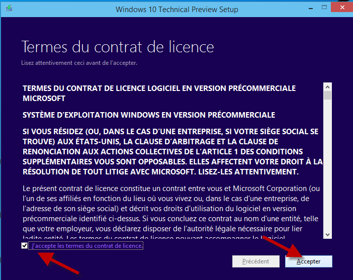This screenshot has width=353, height=280.
Task: Click the 'J'accepte les termes du contrat de licence' label
Action: click(86, 246)
